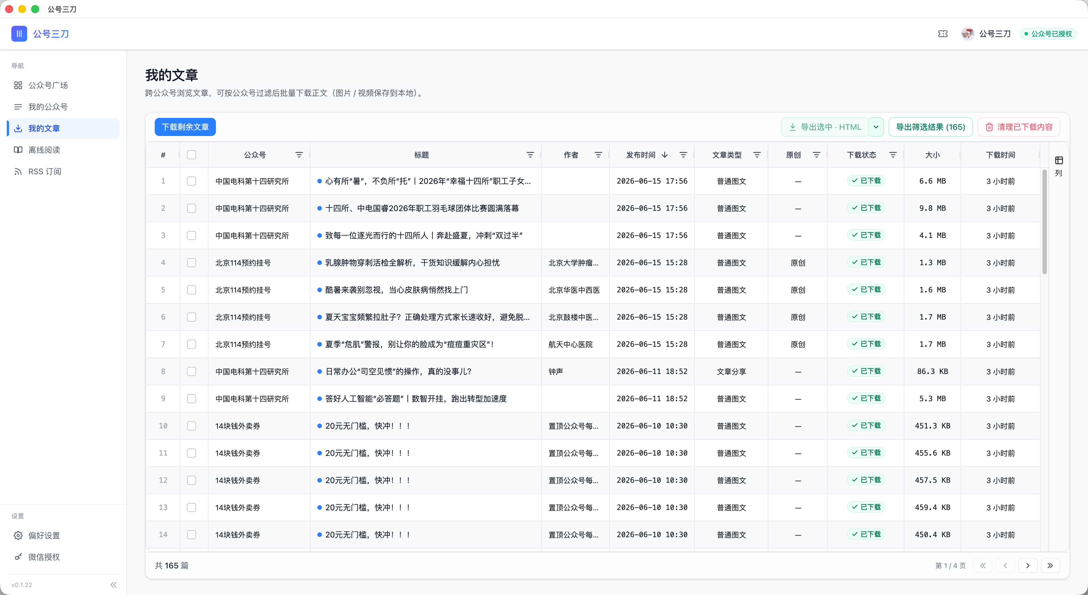Toggle the select-all checkbox in the header
Screen dimensions: 1088x595
(191, 155)
